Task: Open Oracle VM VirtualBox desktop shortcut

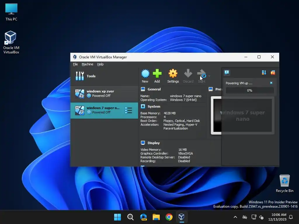Action: [11, 42]
